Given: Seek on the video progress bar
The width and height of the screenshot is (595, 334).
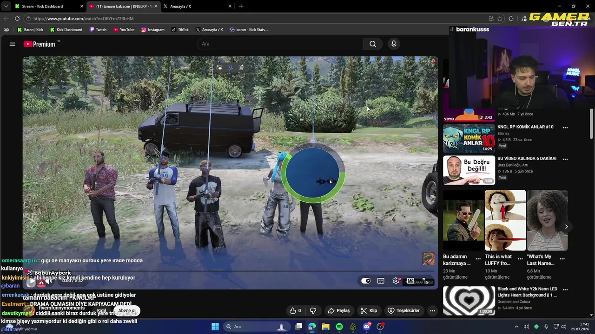Looking at the screenshot, I should click(x=230, y=271).
